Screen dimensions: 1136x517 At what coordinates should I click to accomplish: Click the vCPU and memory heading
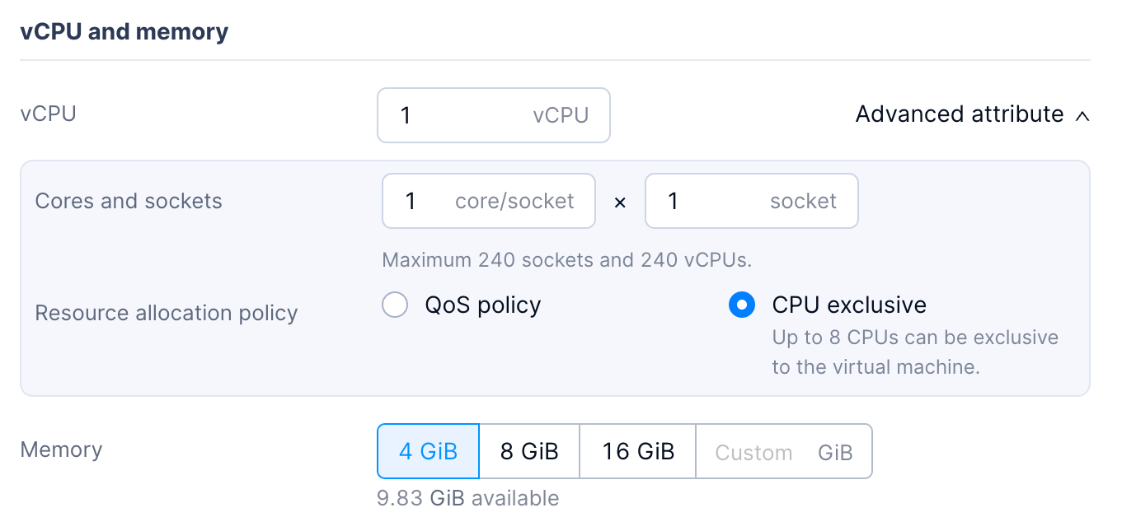[x=124, y=32]
